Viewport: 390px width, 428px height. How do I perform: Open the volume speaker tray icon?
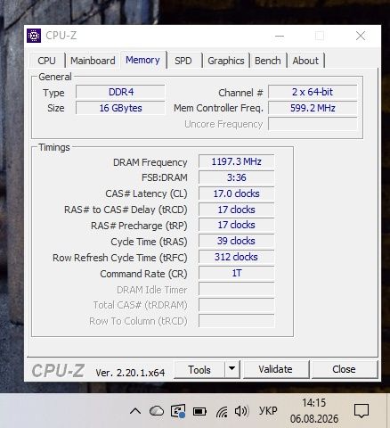(241, 411)
